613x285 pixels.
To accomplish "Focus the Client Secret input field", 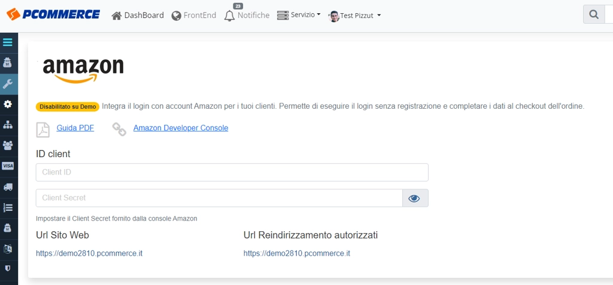I will pyautogui.click(x=219, y=198).
